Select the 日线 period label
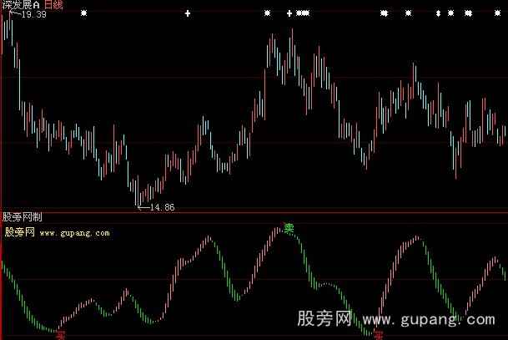Viewport: 508px width, 340px height. 53,4
